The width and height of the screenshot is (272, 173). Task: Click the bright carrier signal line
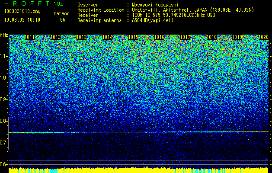(x=139, y=132)
